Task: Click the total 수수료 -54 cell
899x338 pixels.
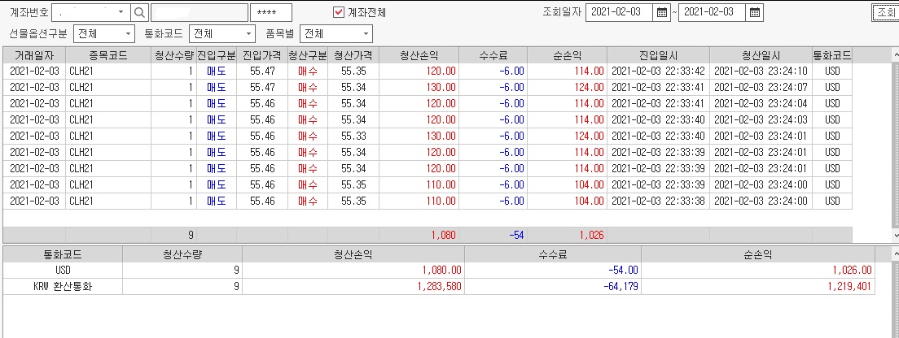Action: point(493,235)
